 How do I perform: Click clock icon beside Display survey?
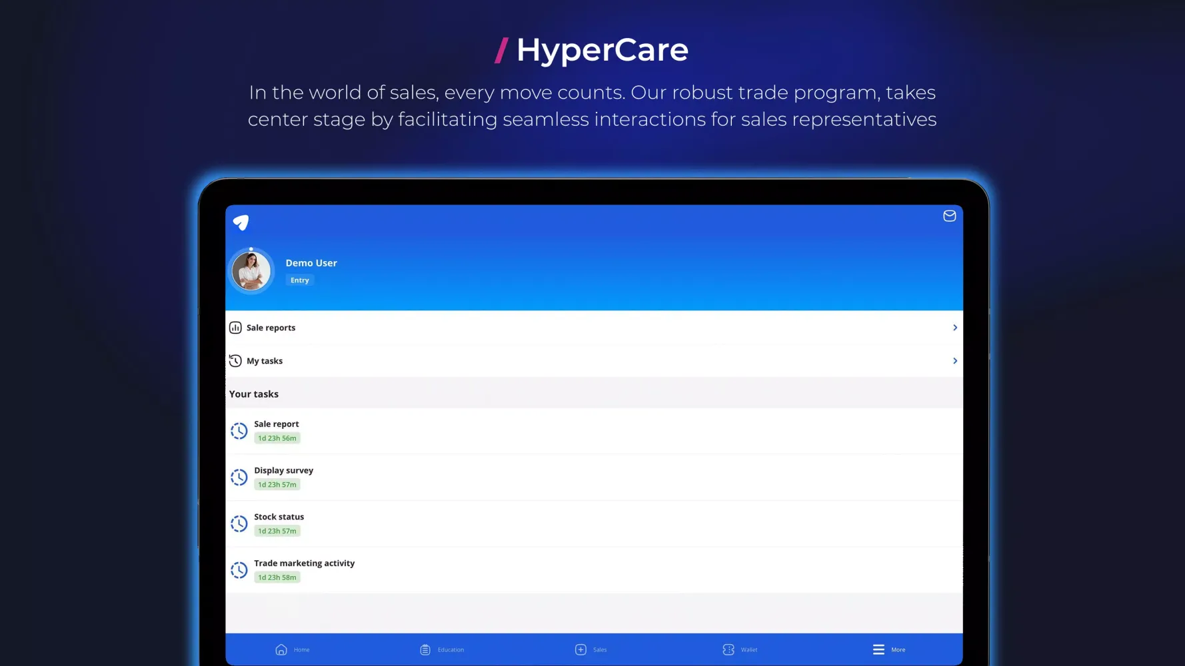coord(239,478)
